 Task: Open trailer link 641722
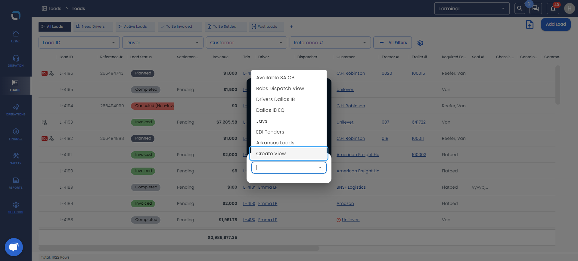(x=418, y=122)
